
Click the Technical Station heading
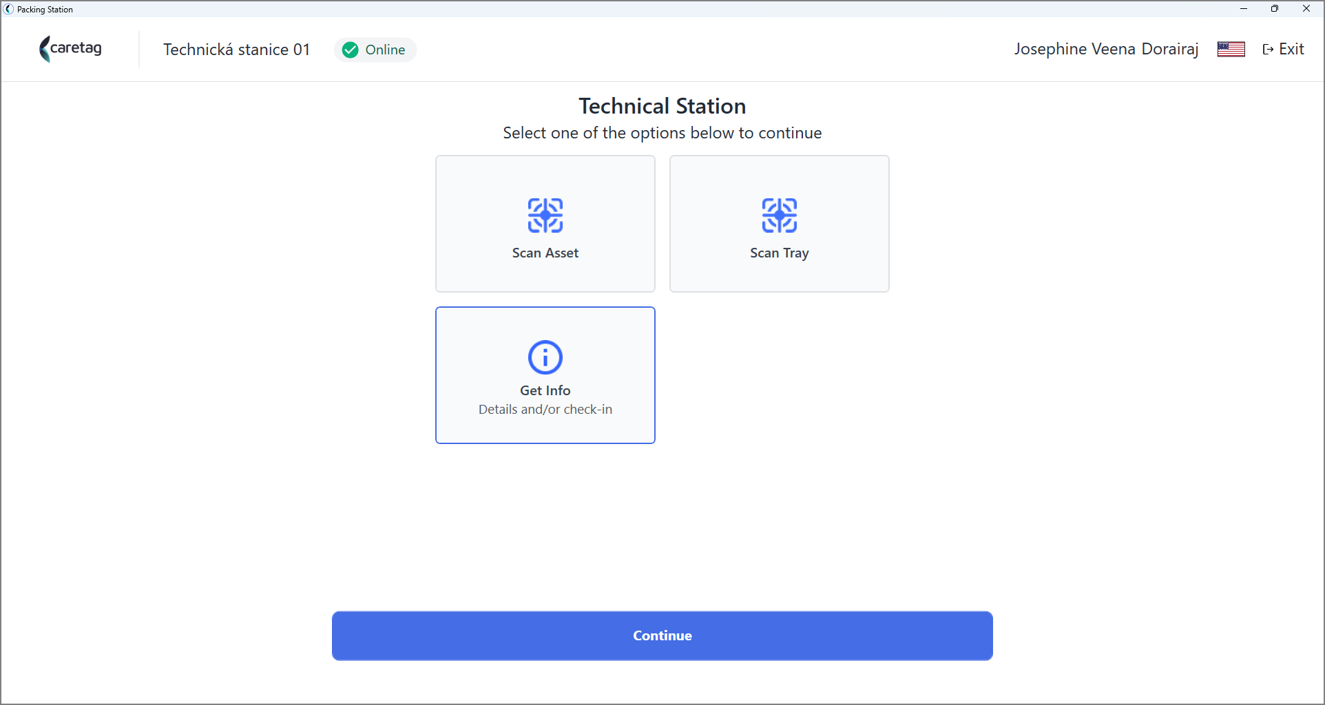click(x=662, y=106)
